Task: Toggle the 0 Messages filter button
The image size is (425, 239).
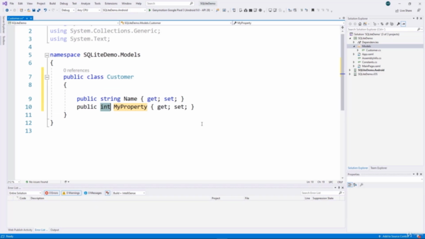Action: pos(93,193)
